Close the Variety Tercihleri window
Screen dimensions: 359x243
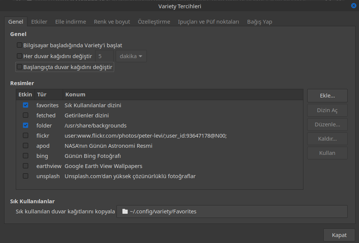tap(353, 6)
